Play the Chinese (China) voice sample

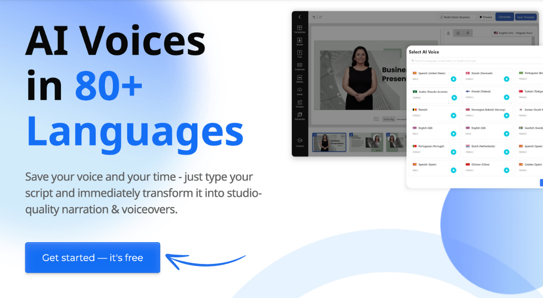tap(506, 170)
